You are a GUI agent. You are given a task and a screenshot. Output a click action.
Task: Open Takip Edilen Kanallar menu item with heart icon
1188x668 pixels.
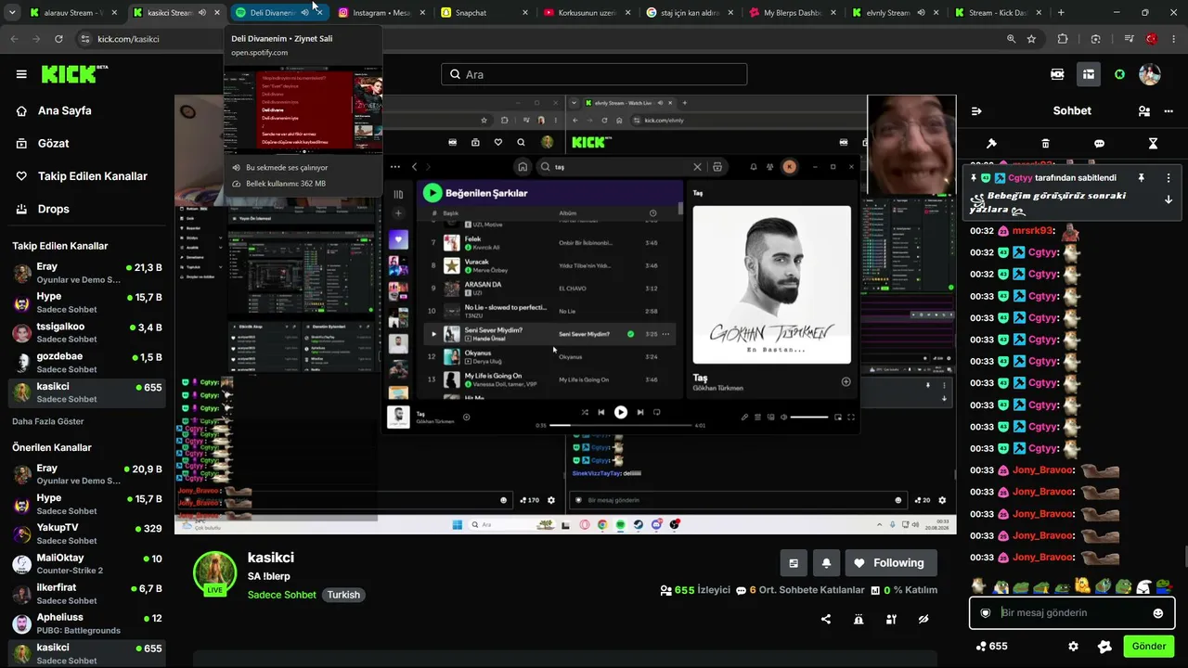pos(82,176)
